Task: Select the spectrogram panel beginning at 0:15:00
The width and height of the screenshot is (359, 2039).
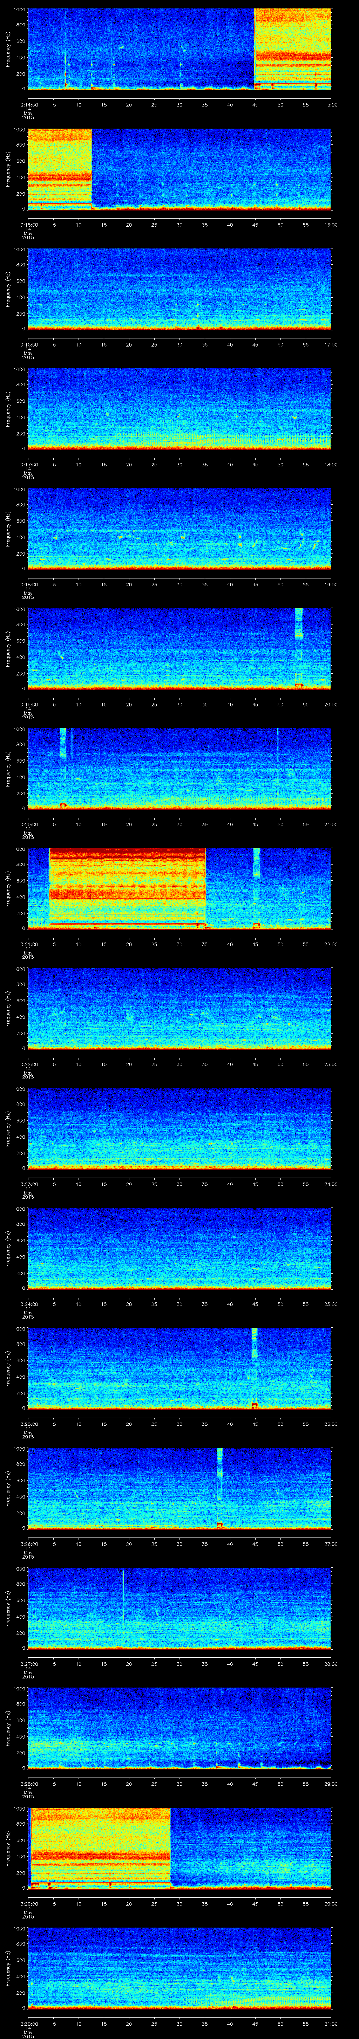Action: click(180, 169)
